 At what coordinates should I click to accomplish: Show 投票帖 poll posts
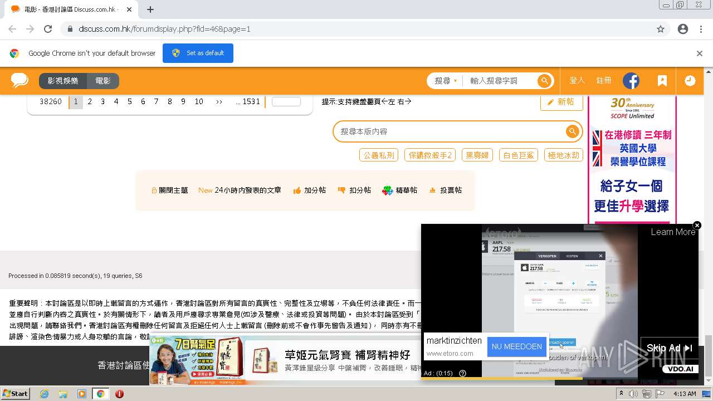pos(445,190)
